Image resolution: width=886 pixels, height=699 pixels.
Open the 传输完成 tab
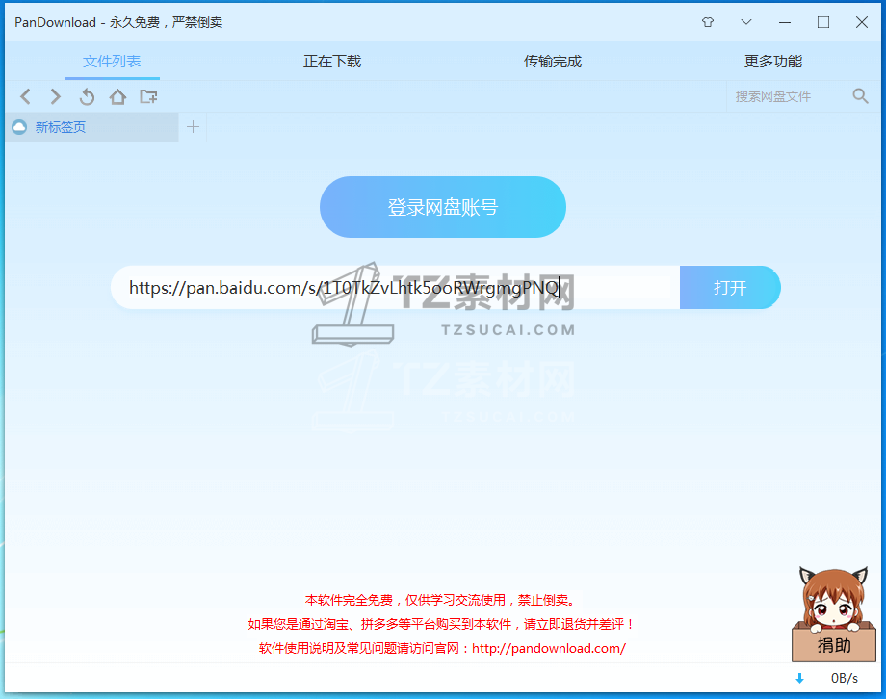pos(553,61)
